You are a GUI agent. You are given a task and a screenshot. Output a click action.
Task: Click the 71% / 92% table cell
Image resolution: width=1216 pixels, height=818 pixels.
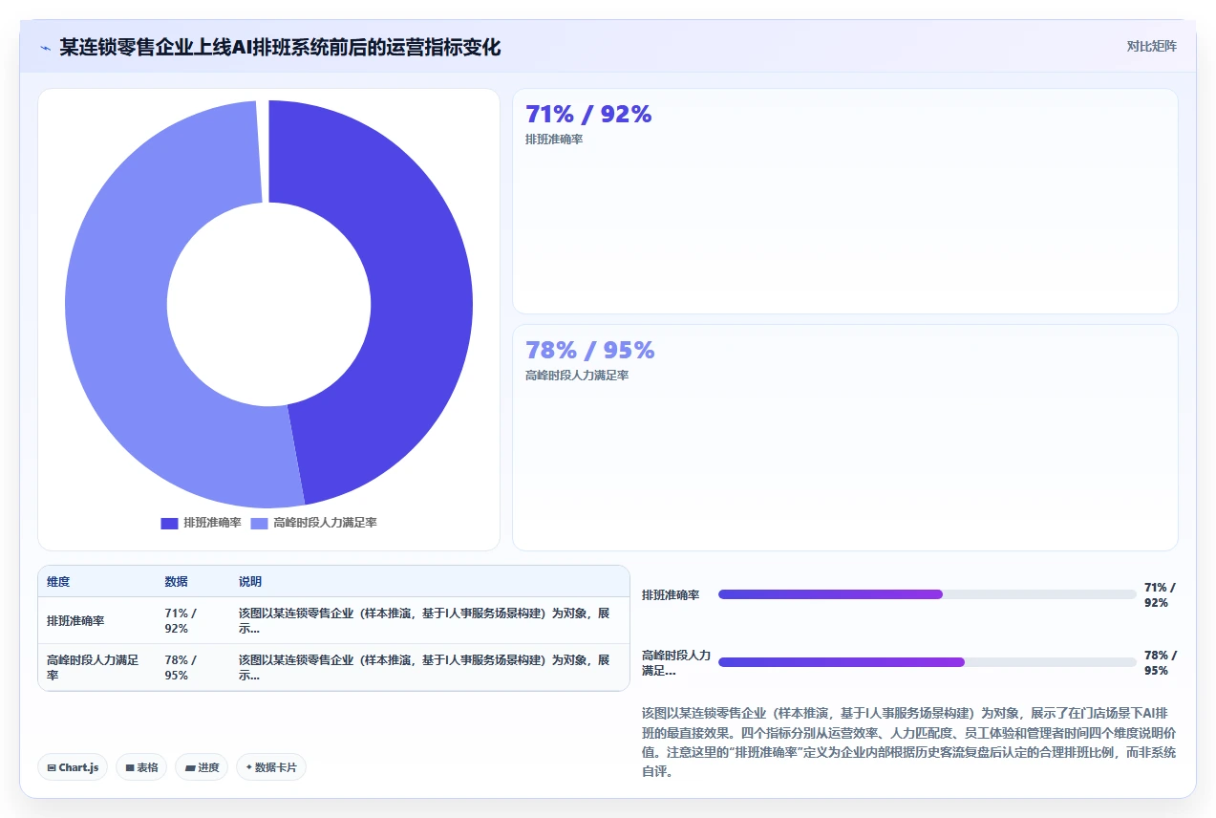[x=194, y=620]
